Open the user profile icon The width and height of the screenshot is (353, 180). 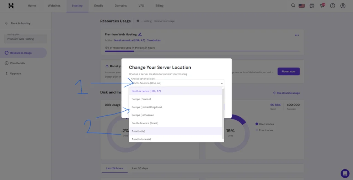(x=343, y=6)
